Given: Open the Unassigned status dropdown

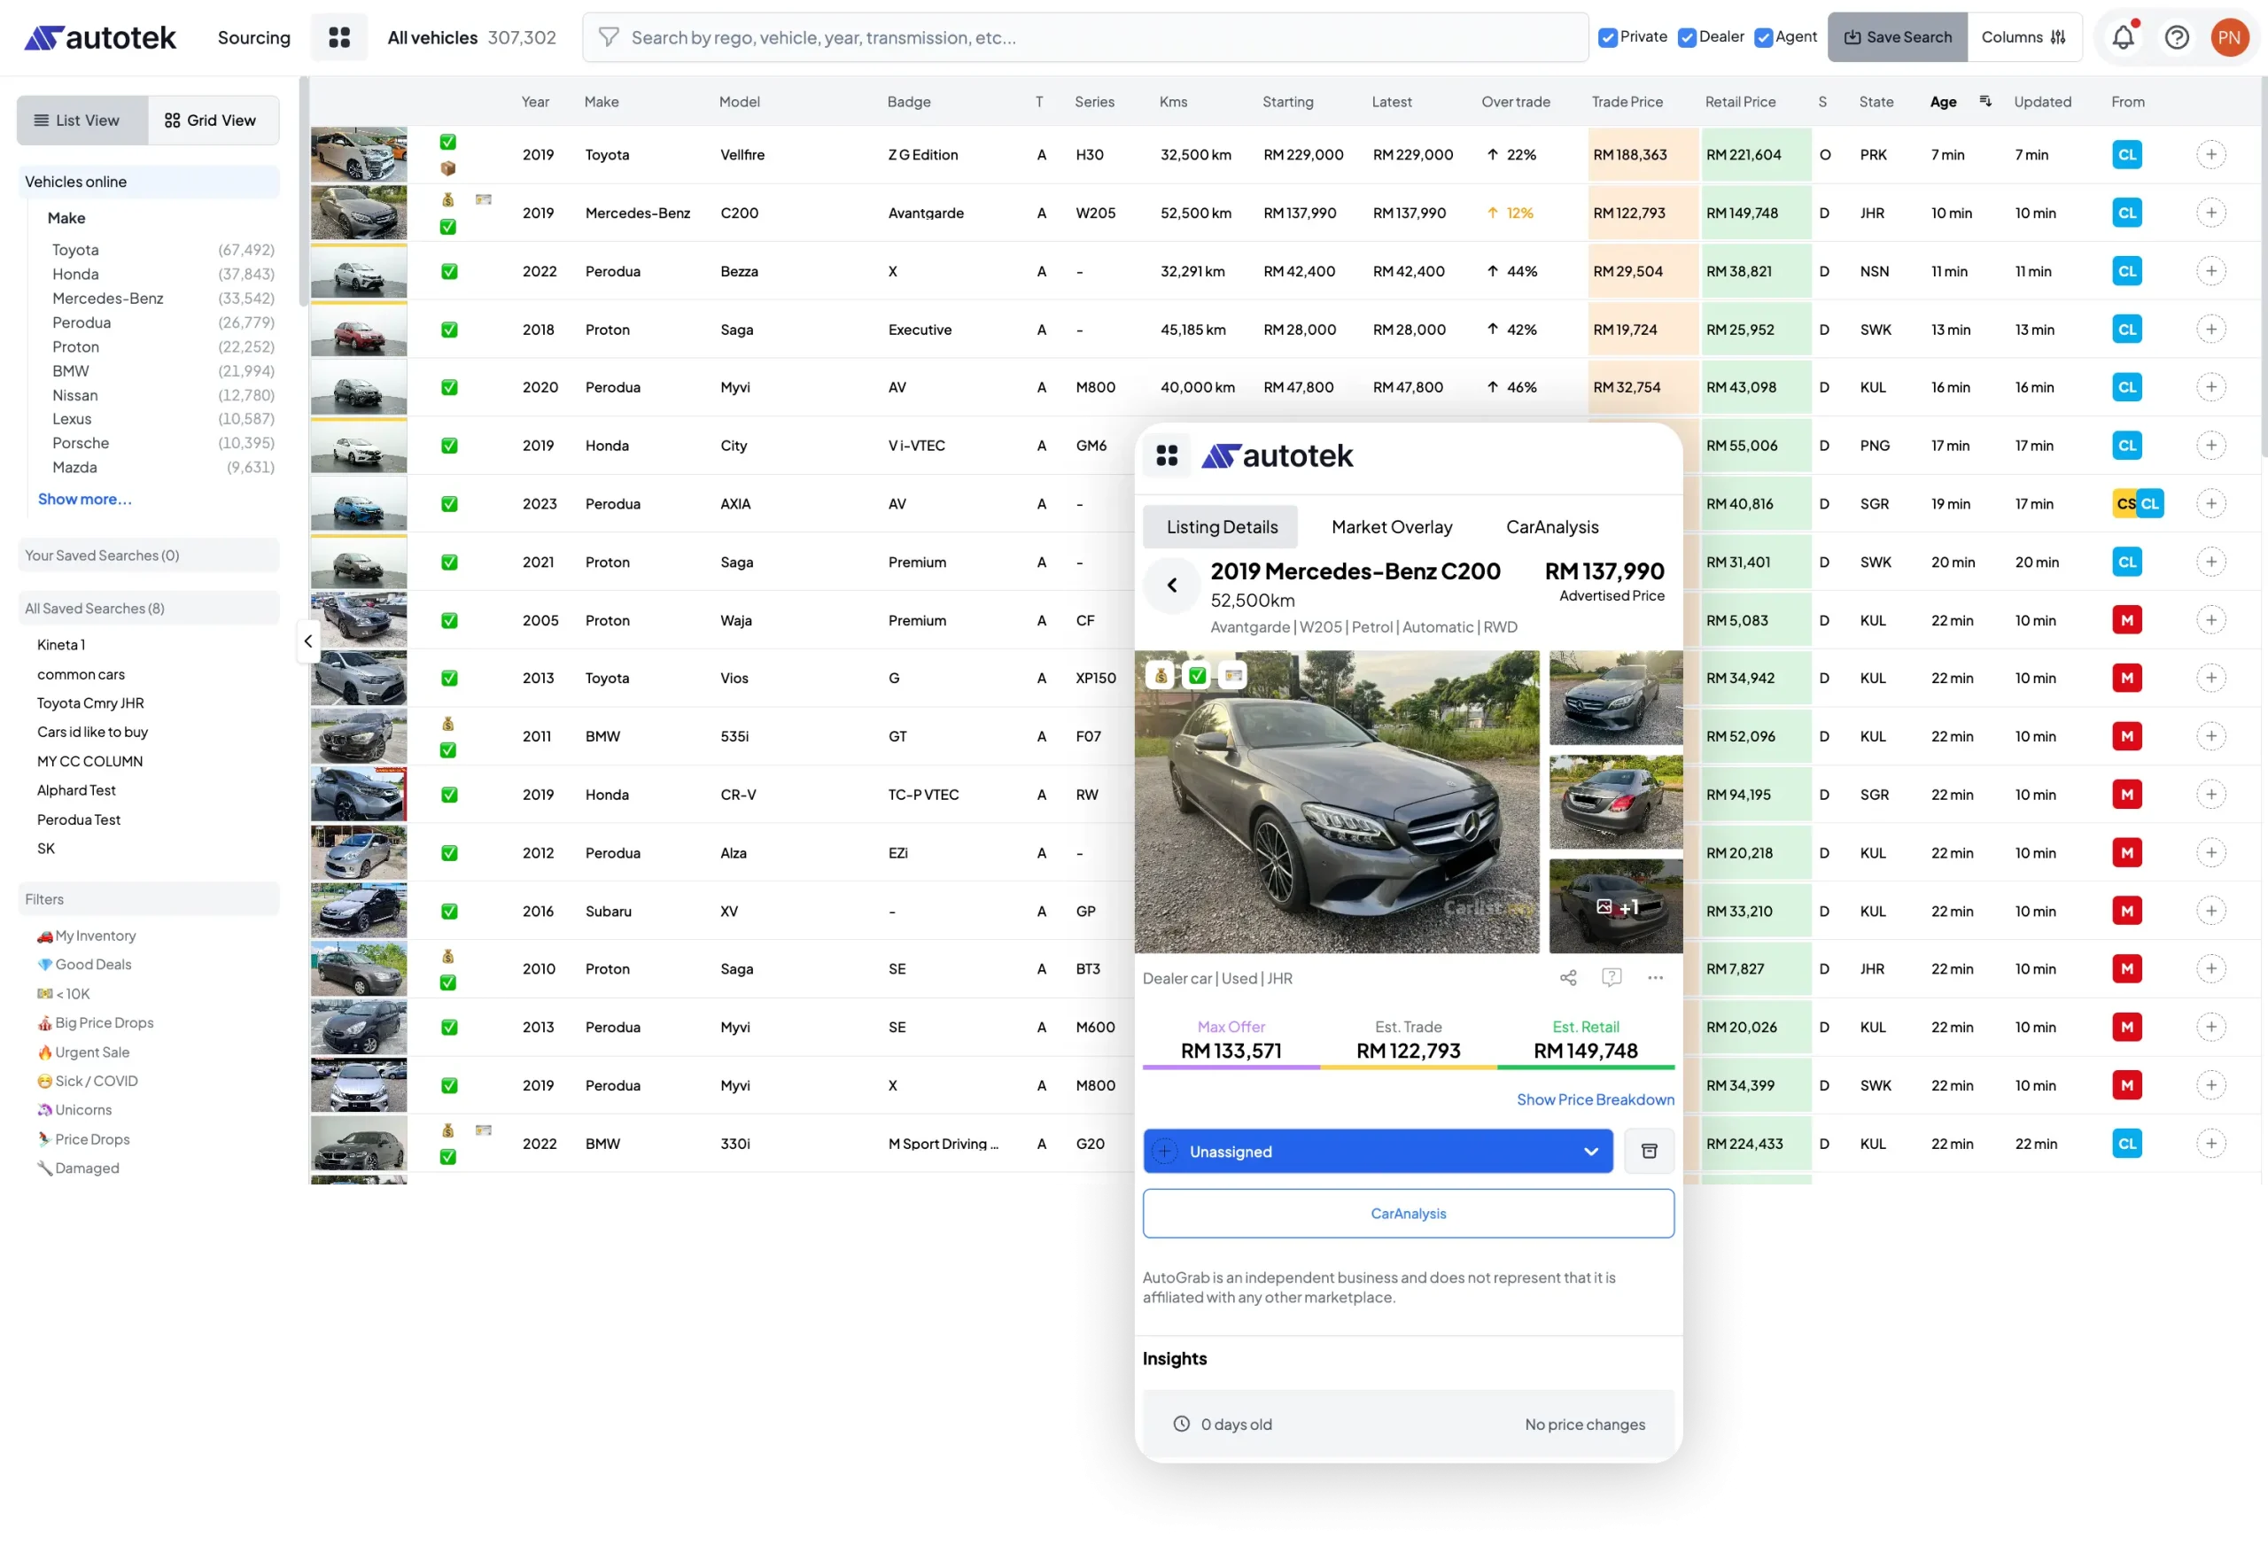Looking at the screenshot, I should coord(1377,1151).
